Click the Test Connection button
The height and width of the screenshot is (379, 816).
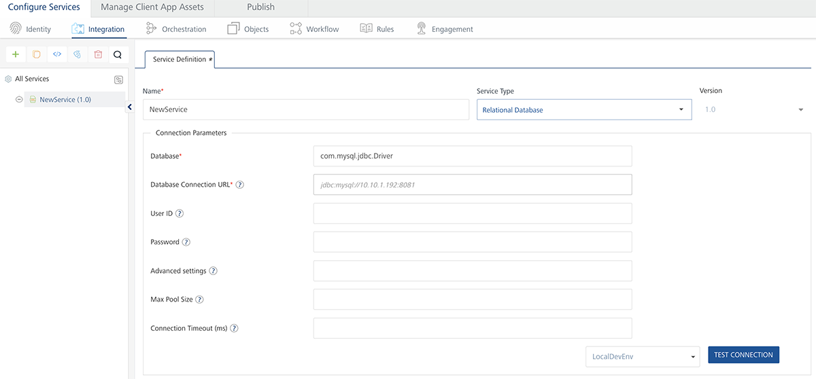pyautogui.click(x=743, y=355)
